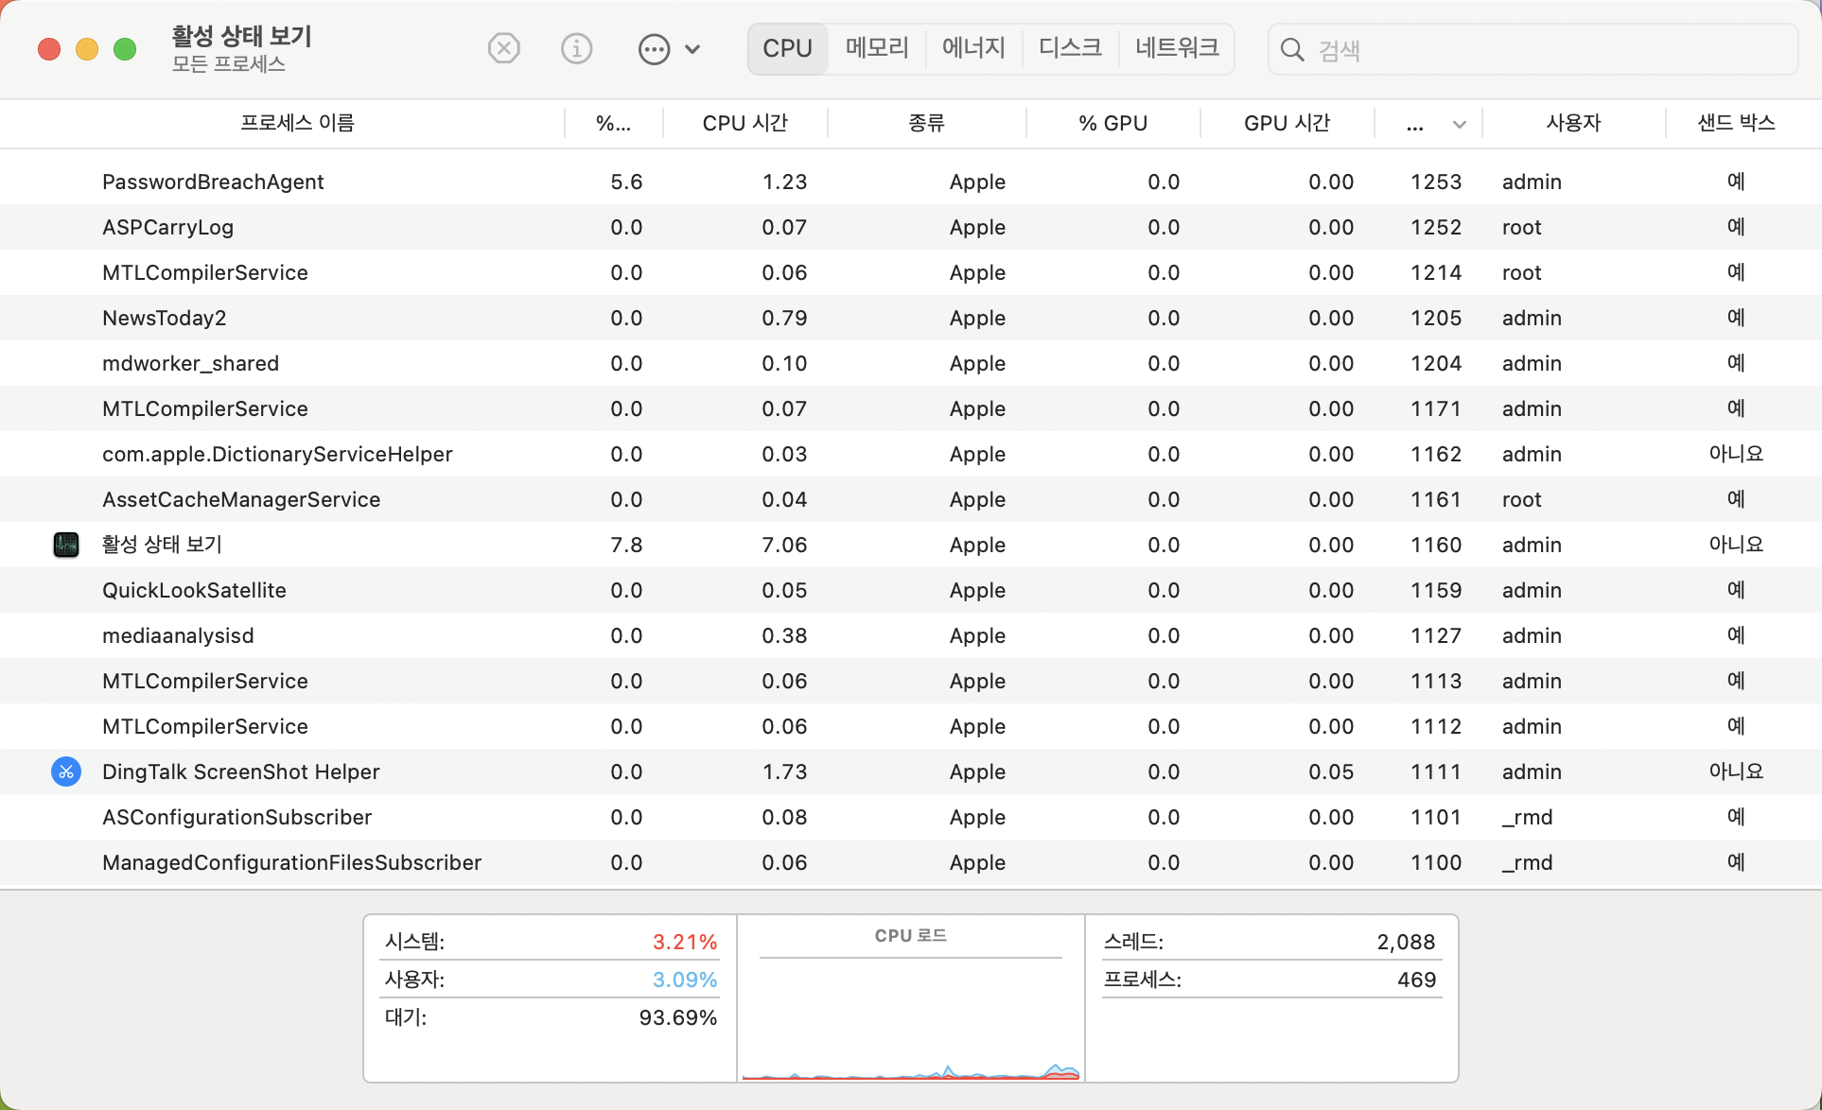Click the DingTalk ScreenShot Helper app icon
The width and height of the screenshot is (1822, 1110).
65,772
